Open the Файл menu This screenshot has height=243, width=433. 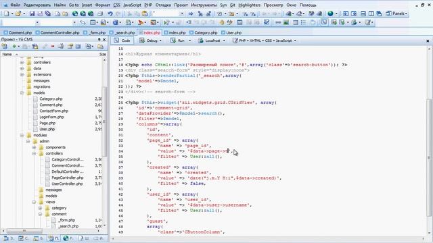[x=15, y=5]
